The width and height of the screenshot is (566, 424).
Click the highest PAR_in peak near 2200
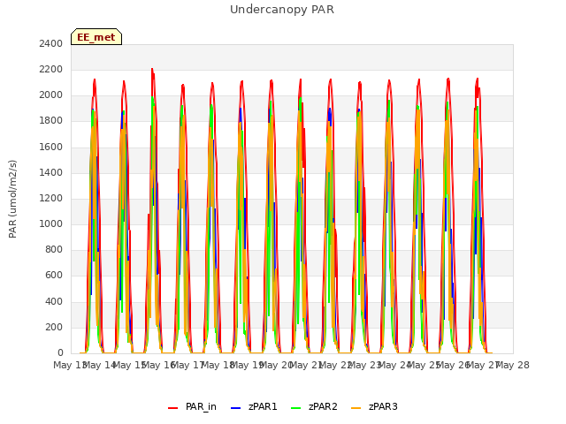pyautogui.click(x=152, y=69)
